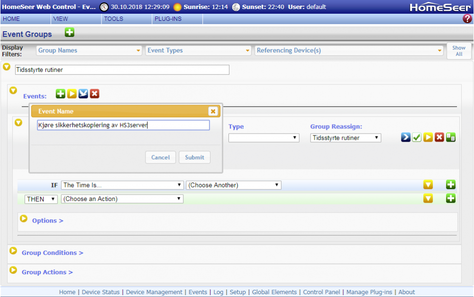Image resolution: width=474 pixels, height=297 pixels.
Task: Open the PLUG-INS menu
Action: point(168,19)
